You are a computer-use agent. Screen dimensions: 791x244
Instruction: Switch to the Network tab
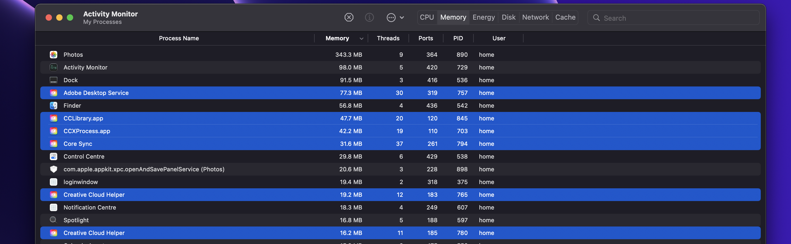535,18
